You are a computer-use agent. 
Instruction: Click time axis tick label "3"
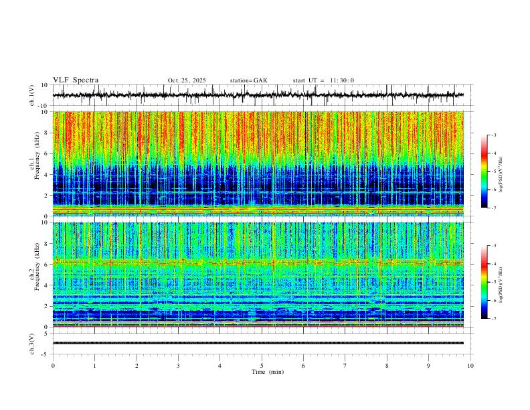point(178,366)
